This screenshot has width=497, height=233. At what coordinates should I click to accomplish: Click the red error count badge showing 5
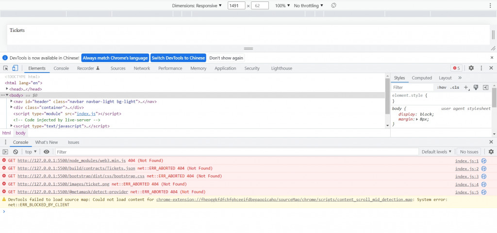click(456, 68)
